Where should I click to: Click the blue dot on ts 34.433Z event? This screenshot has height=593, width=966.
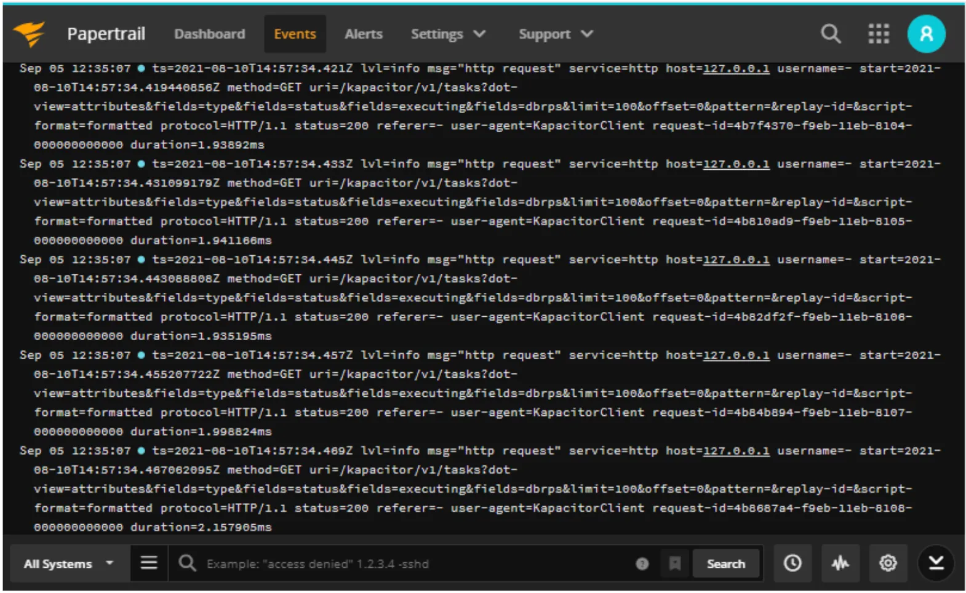[141, 164]
